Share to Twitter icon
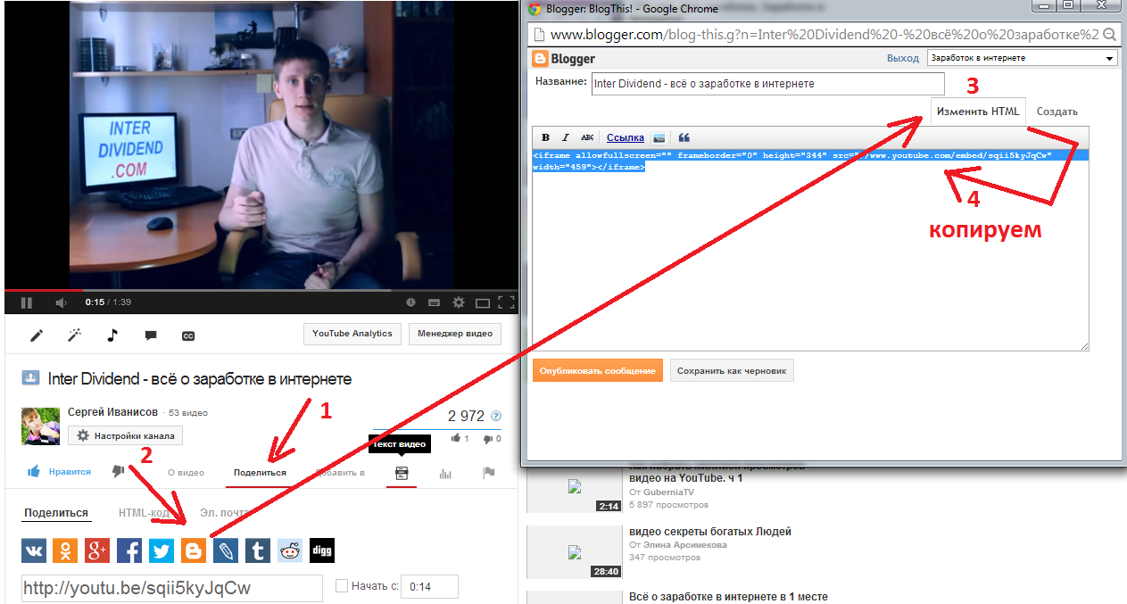 [x=162, y=550]
